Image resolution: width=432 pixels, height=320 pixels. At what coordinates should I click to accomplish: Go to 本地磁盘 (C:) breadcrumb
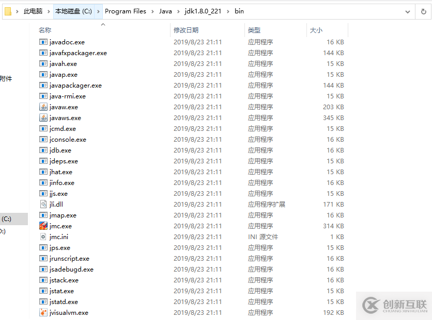click(x=73, y=11)
